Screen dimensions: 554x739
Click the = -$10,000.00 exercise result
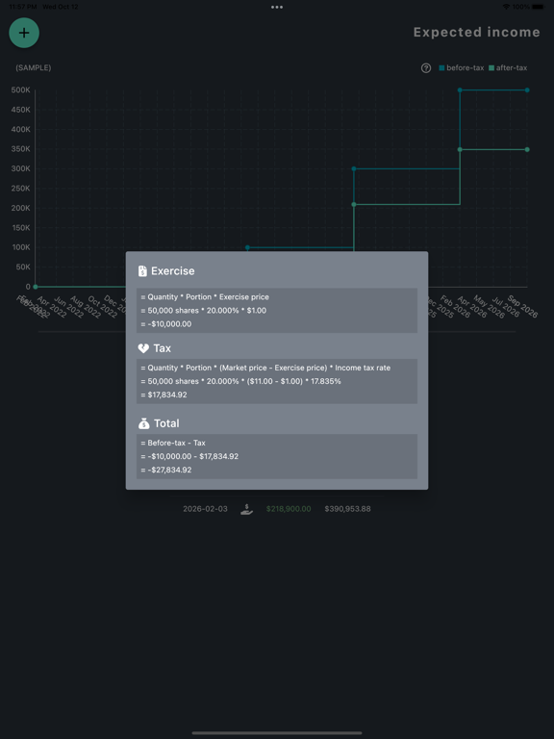(x=165, y=324)
